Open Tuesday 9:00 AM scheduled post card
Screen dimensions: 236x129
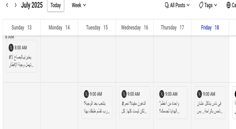97,103
